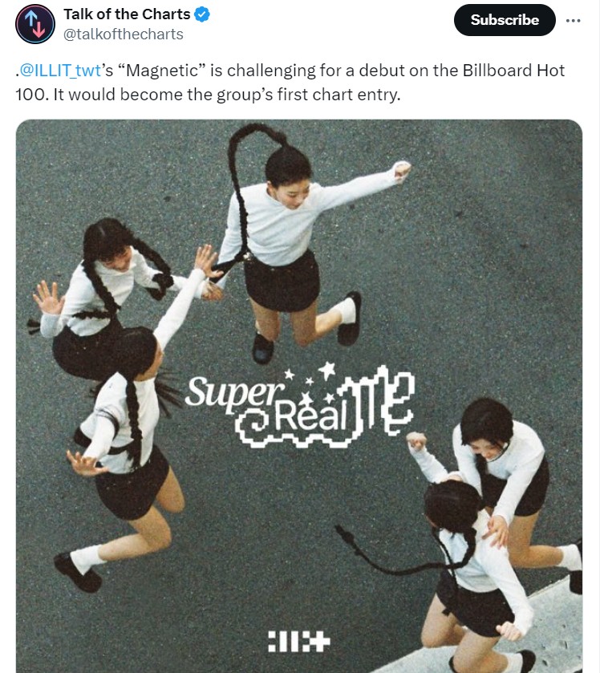Subscribe to Talk of the Charts
600x673 pixels.
(x=505, y=20)
